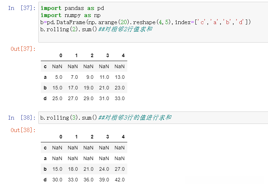Click the cell with value 24.0
The height and width of the screenshot is (186, 268).
click(x=104, y=169)
